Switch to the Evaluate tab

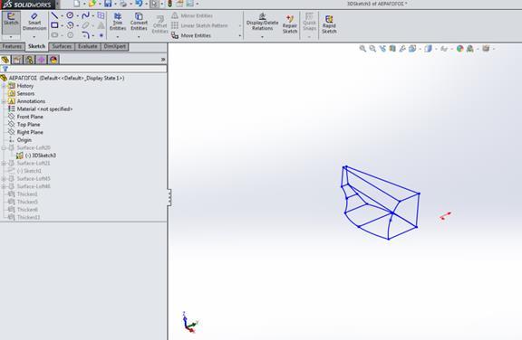[x=88, y=46]
